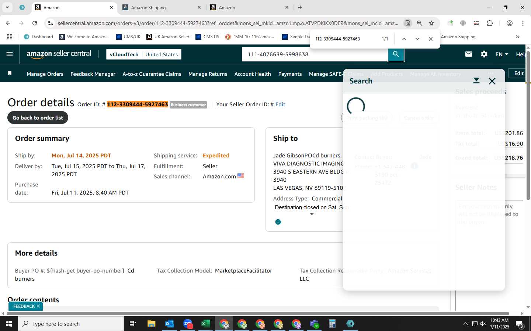Open Excel from taskbar
This screenshot has height=331, width=531.
206,324
